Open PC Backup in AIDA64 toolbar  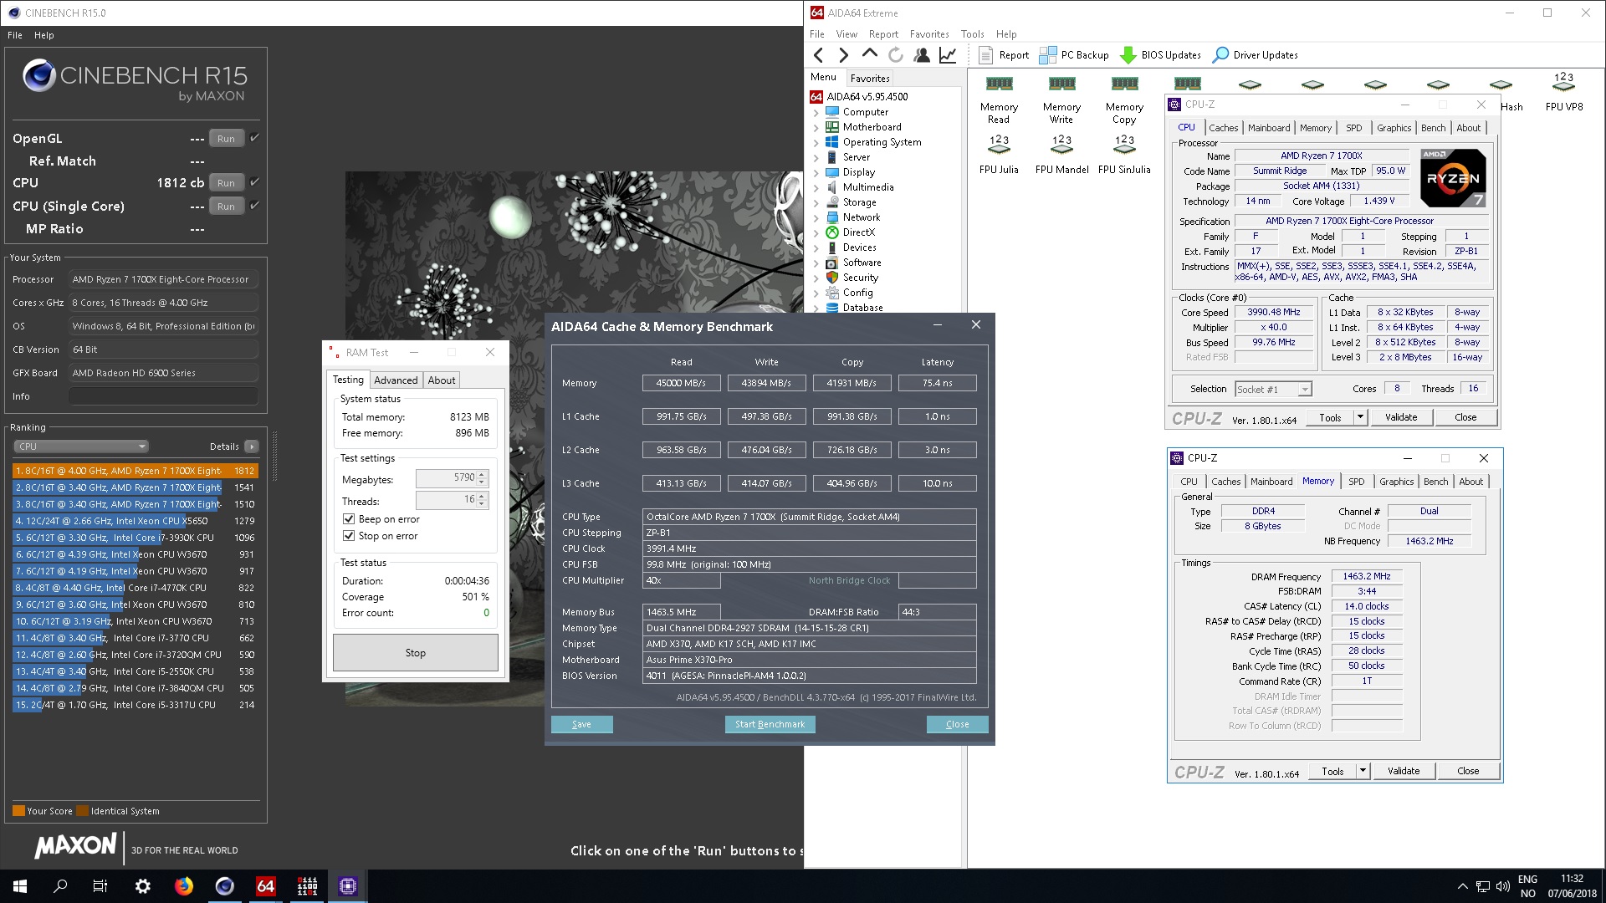(x=1074, y=55)
